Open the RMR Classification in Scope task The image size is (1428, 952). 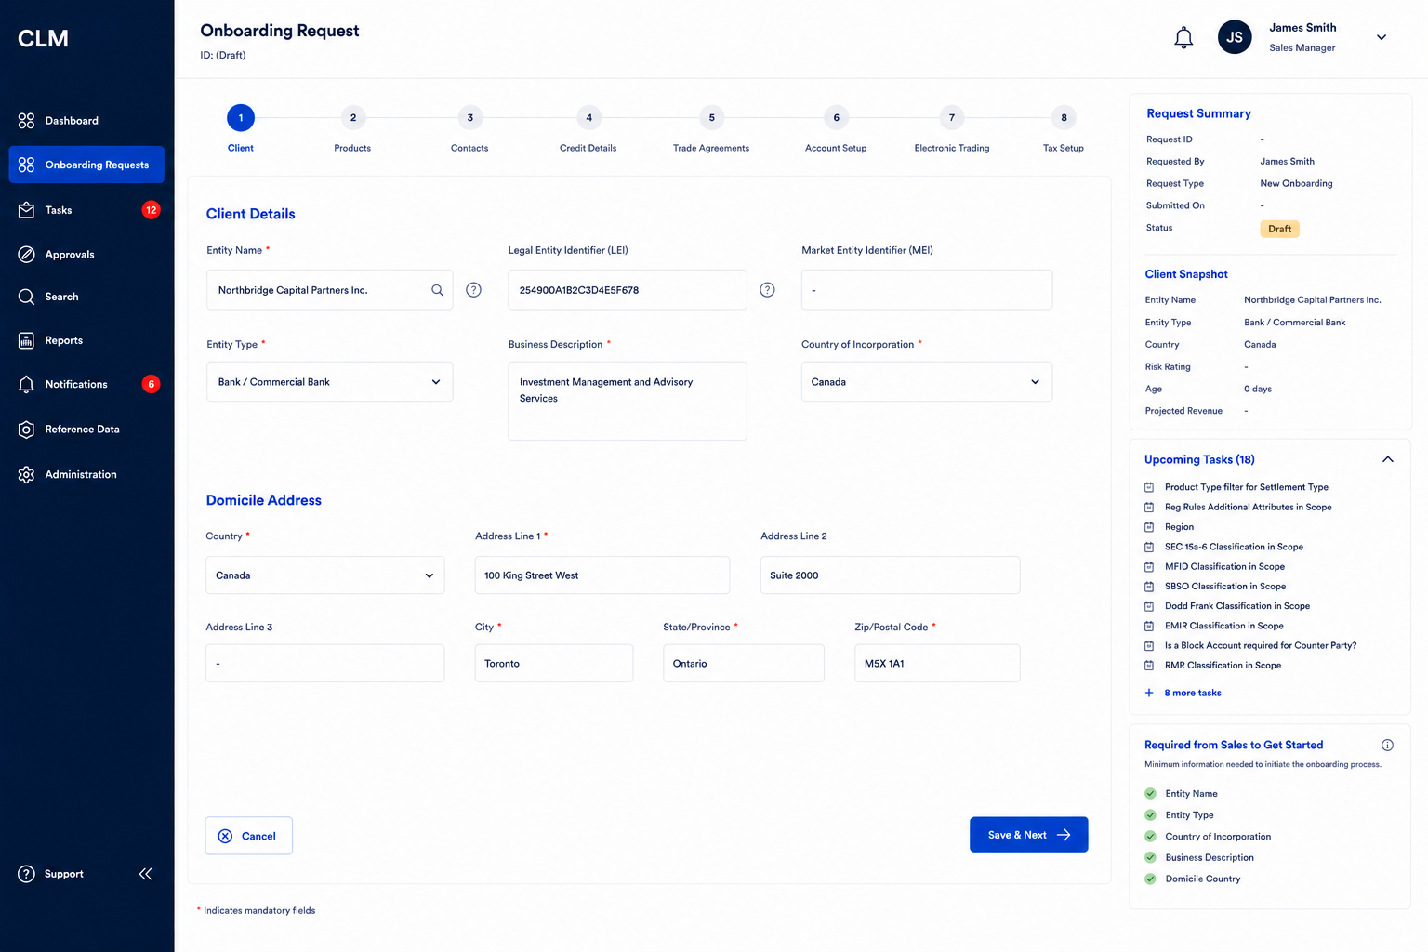[x=1223, y=666]
